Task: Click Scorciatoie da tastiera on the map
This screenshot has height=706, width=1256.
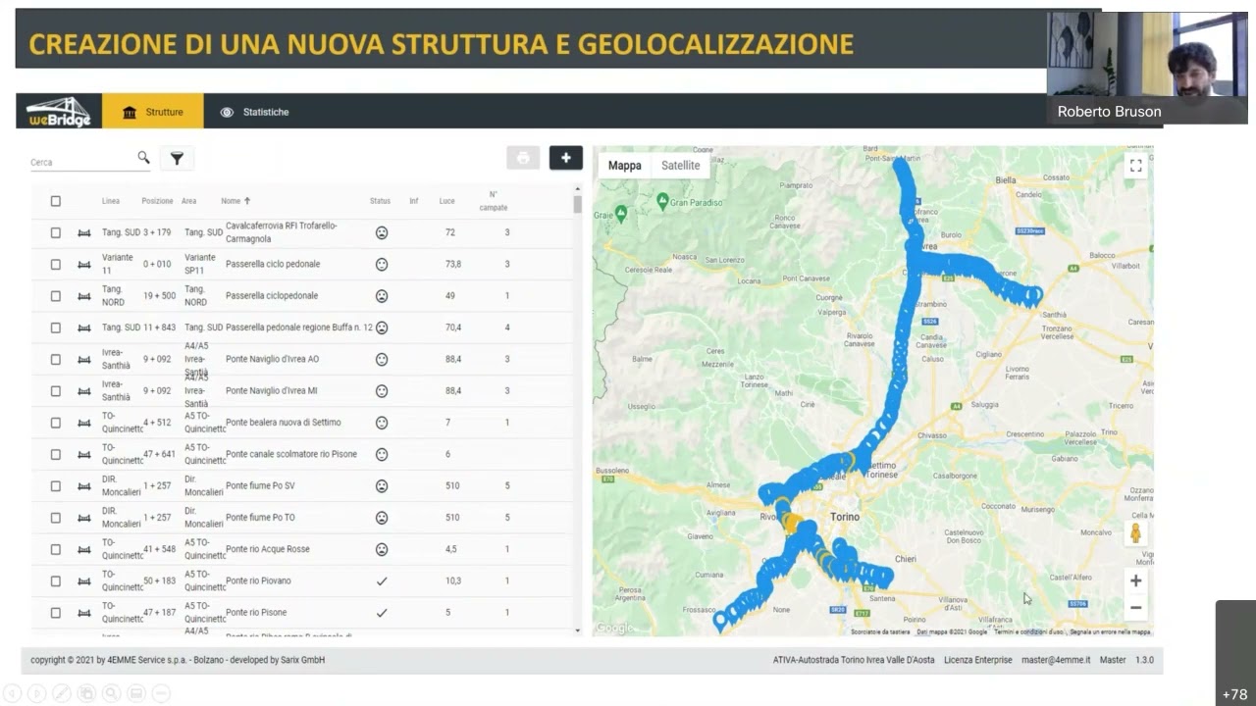Action: [x=880, y=632]
